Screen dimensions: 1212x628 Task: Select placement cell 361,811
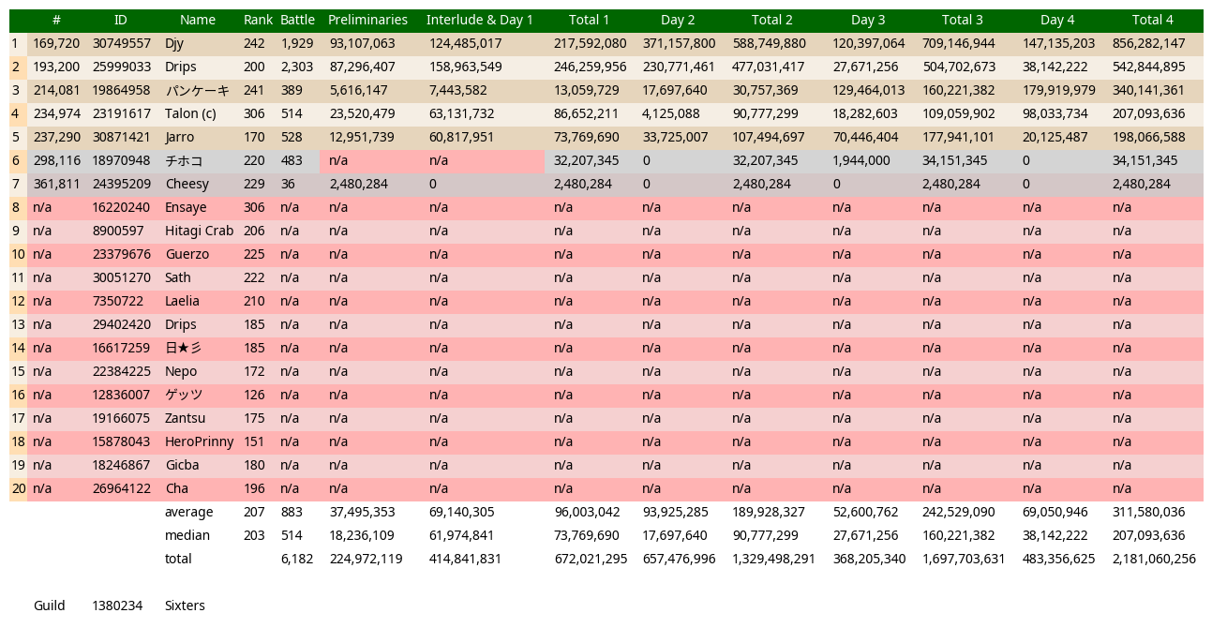pyautogui.click(x=56, y=184)
